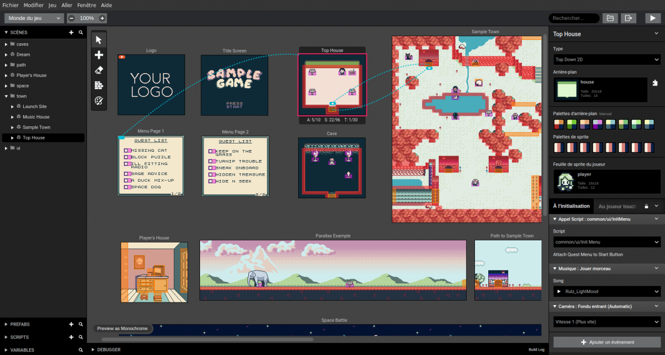Image resolution: width=665 pixels, height=355 pixels.
Task: Open the Monde du jeu view dropdown
Action: pyautogui.click(x=34, y=18)
